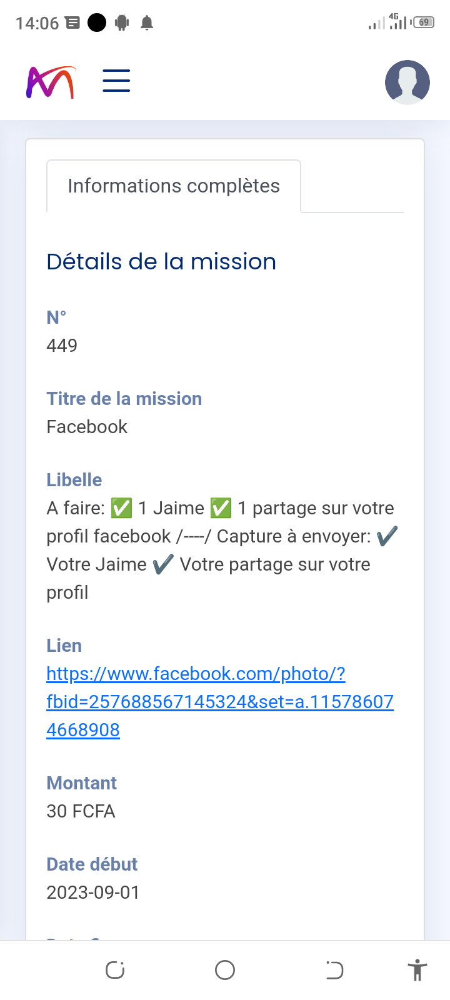Viewport: 450px width, 1000px height.
Task: Select the Informations complètes tab
Action: 174,186
